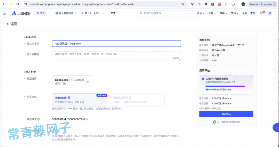Screen dimensions: 279x147
Task: Open the 企业 menu
Action: [201, 13]
